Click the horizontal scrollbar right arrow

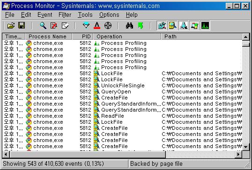(239, 155)
